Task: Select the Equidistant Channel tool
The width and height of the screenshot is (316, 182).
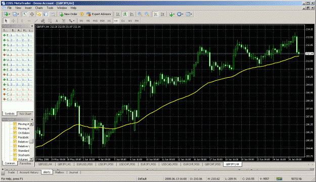Action: [x=43, y=21]
